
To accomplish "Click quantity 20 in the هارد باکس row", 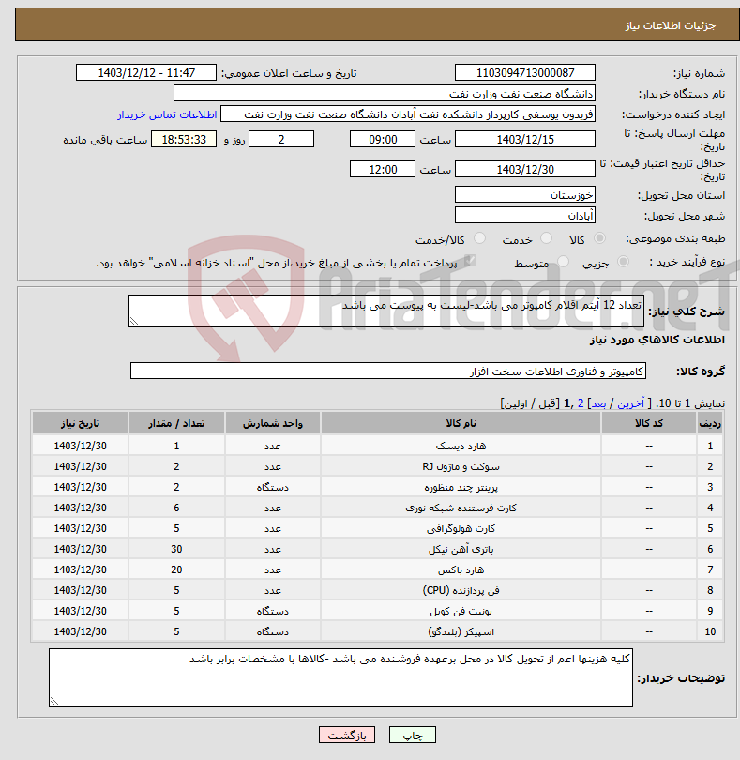I will (x=176, y=570).
